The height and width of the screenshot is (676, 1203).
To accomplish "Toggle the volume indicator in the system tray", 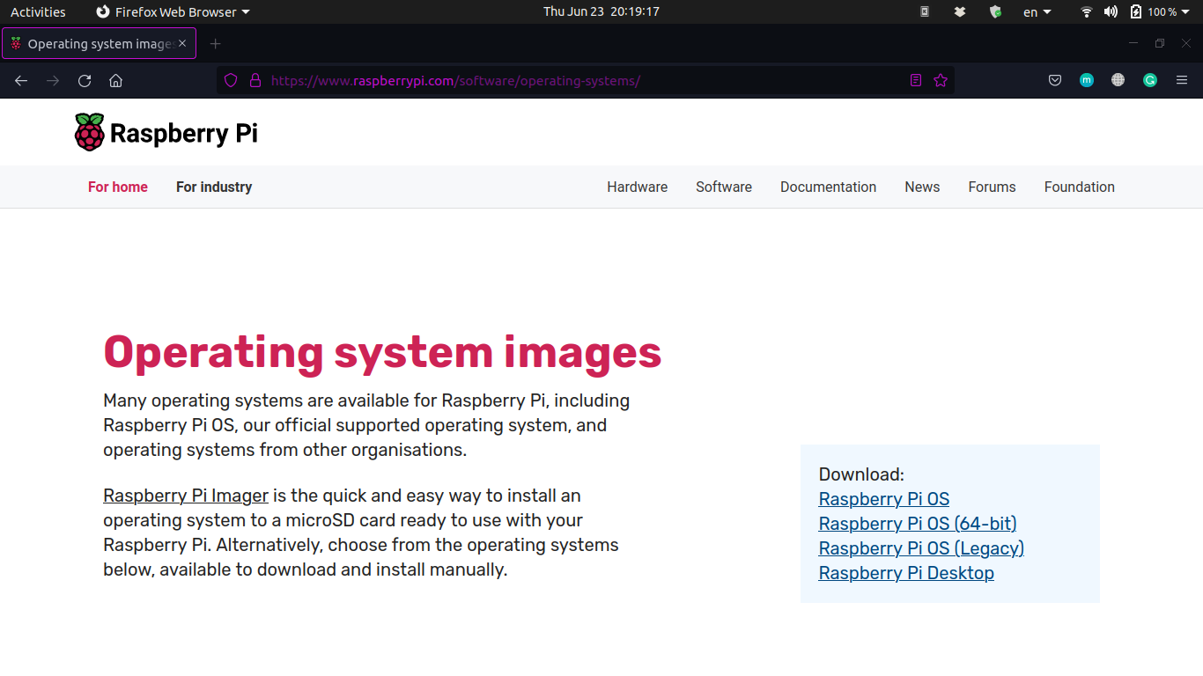I will click(x=1111, y=11).
